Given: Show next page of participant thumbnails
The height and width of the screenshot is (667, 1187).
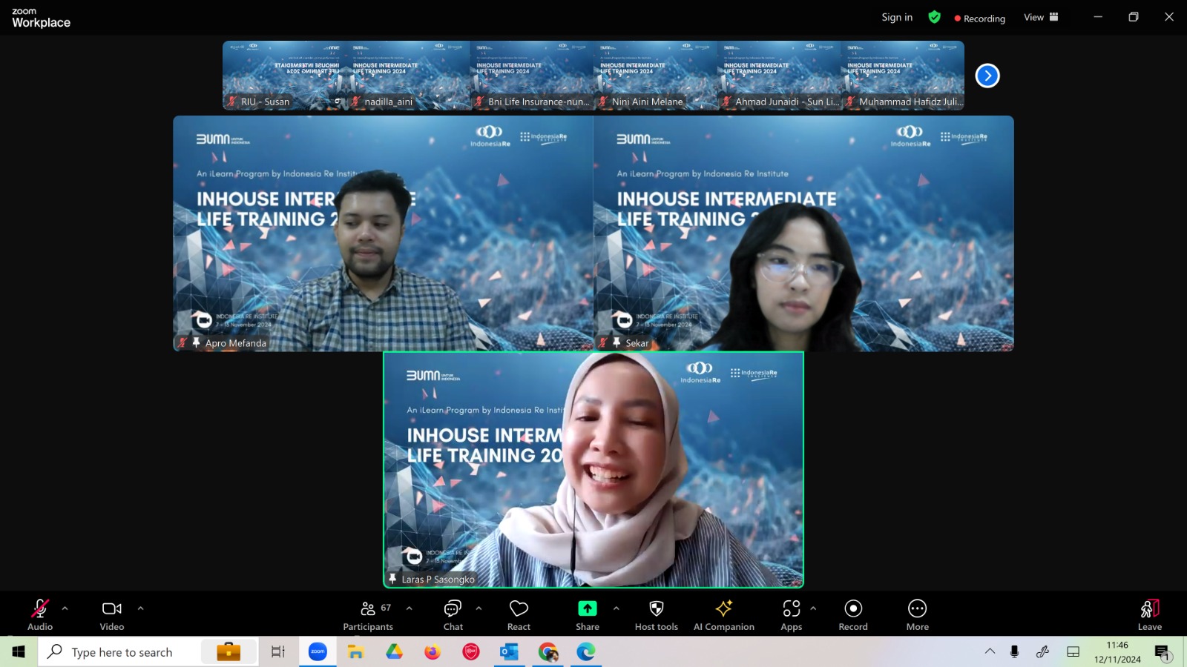Looking at the screenshot, I should point(987,76).
